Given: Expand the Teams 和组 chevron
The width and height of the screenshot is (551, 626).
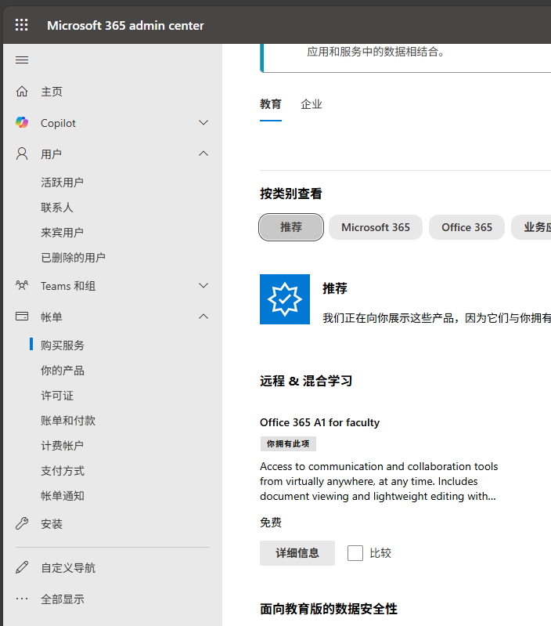Looking at the screenshot, I should [203, 285].
